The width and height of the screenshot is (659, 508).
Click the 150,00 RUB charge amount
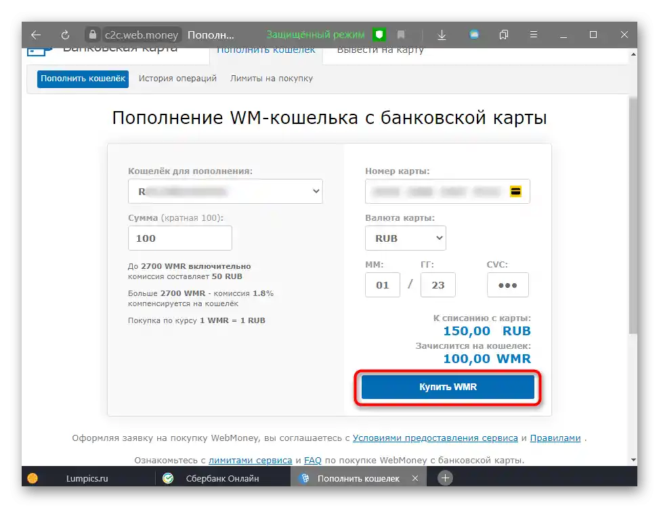487,331
